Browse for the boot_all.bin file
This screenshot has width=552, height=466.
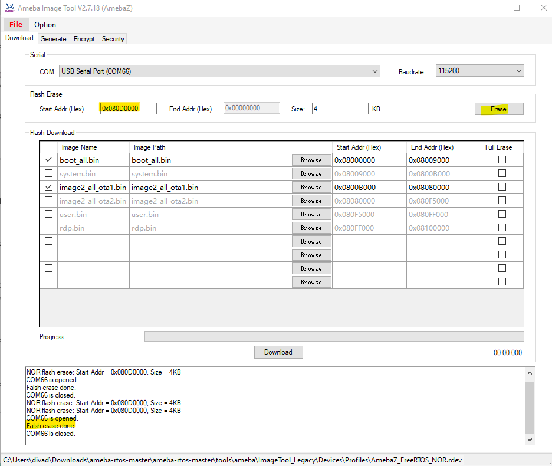311,160
